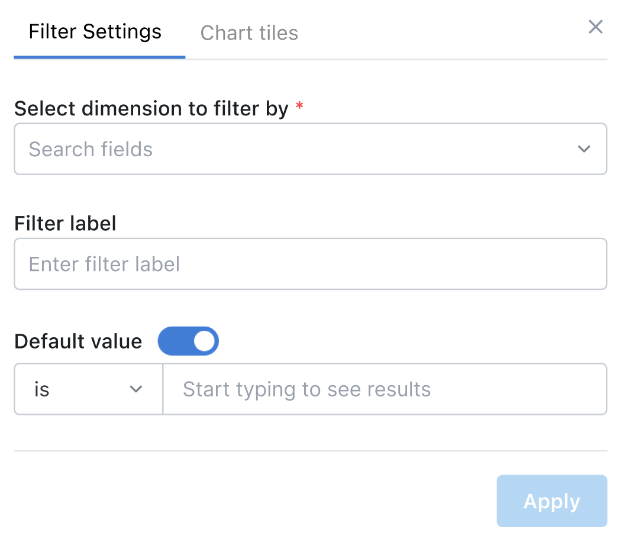The height and width of the screenshot is (542, 626).
Task: Select the "is" condition selector
Action: click(x=88, y=389)
